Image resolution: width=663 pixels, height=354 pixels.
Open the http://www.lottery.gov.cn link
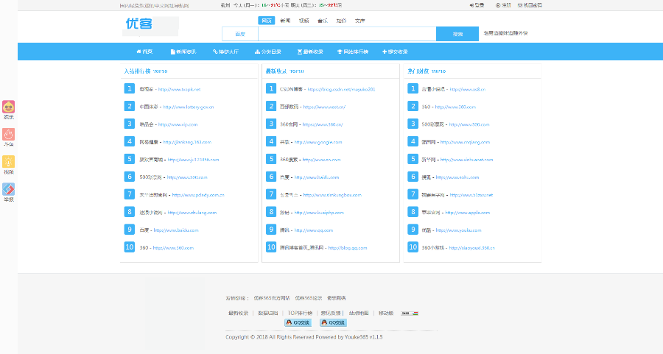coord(189,107)
